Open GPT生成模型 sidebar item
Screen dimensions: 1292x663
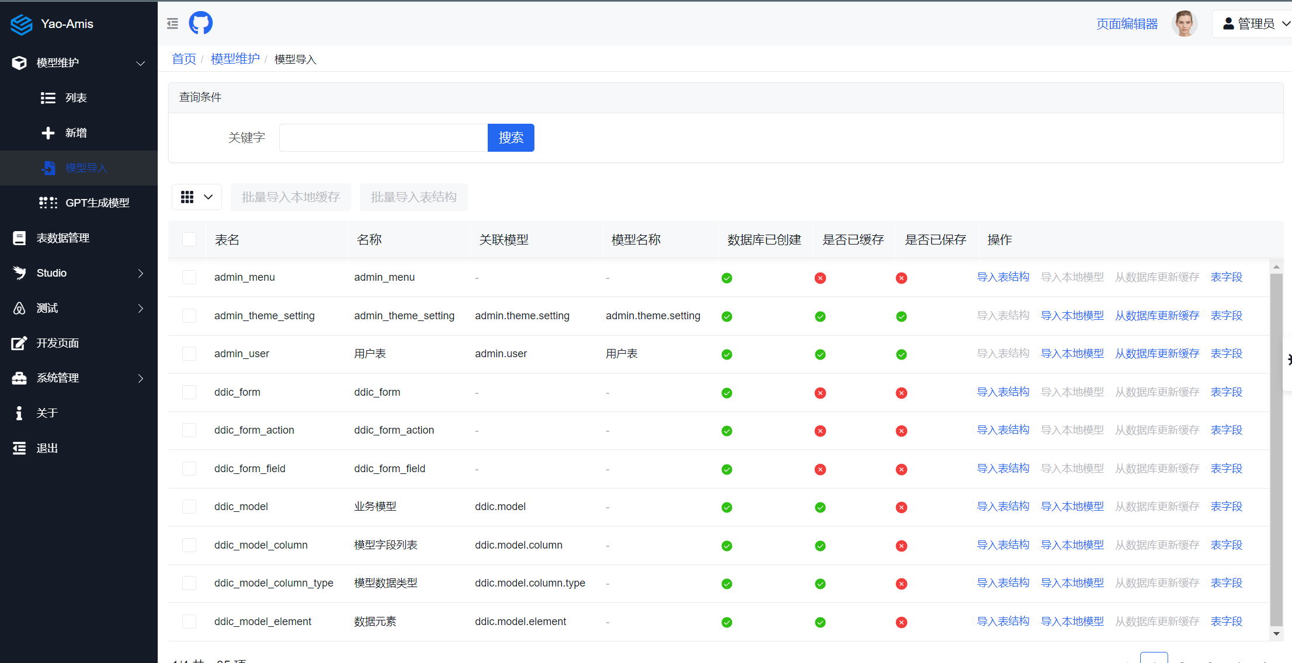click(79, 203)
